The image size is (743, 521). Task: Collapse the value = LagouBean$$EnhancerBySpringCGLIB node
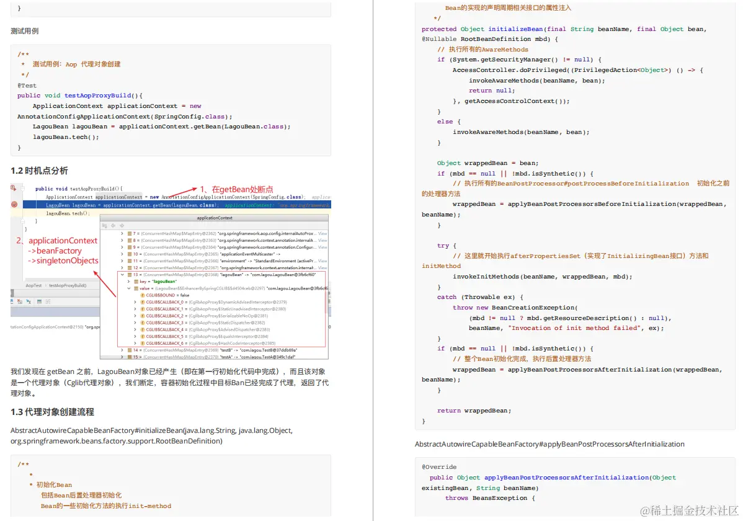click(129, 288)
